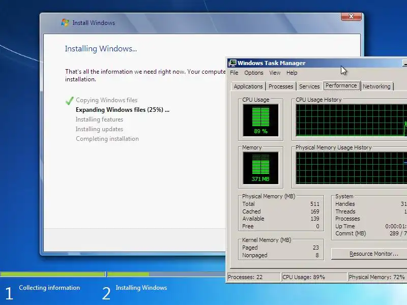Click the 'Collecting information' stage label

[x=49, y=288]
